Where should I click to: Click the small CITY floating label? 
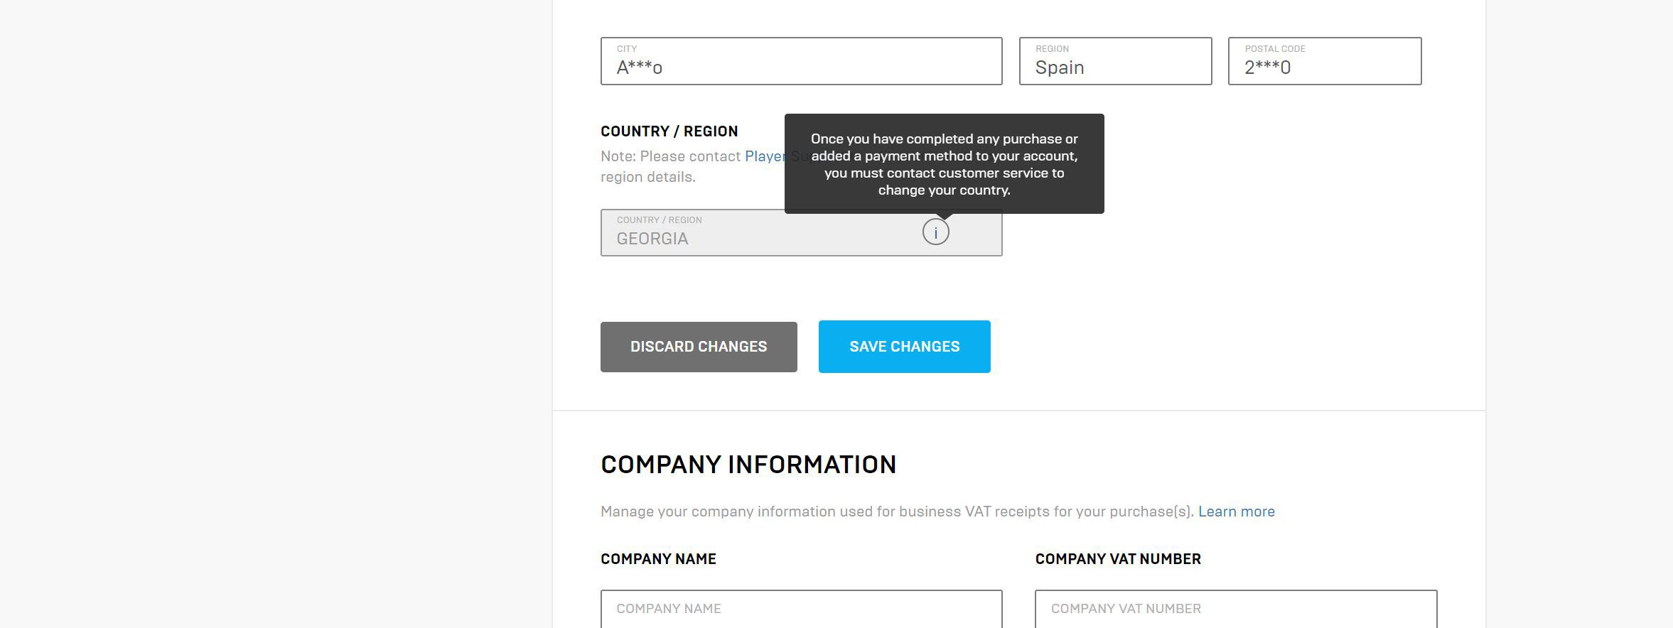(627, 49)
